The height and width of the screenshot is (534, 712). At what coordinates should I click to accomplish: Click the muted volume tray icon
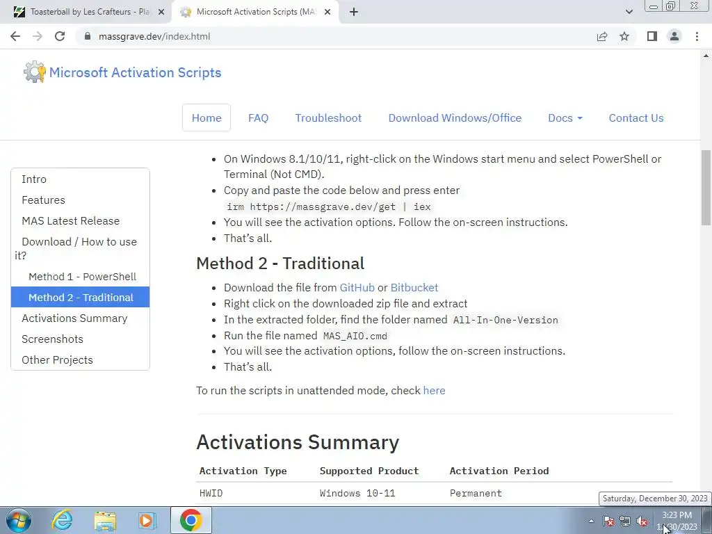pos(642,521)
